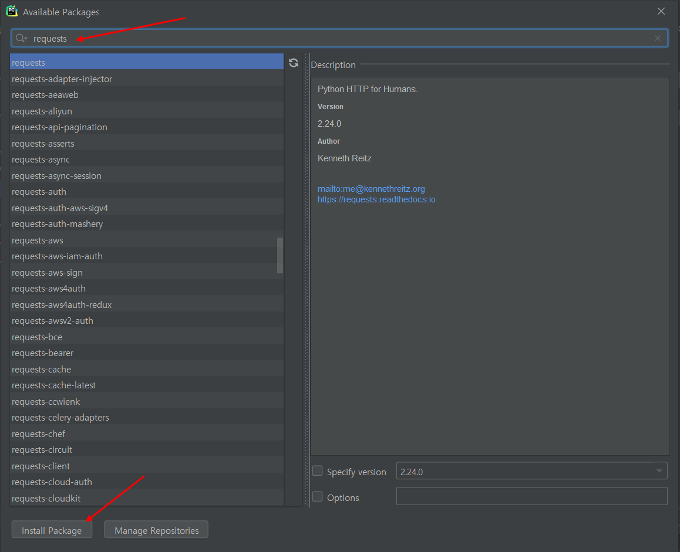Select requests-awsv2-auth in the list
This screenshot has height=552, width=680.
point(147,321)
